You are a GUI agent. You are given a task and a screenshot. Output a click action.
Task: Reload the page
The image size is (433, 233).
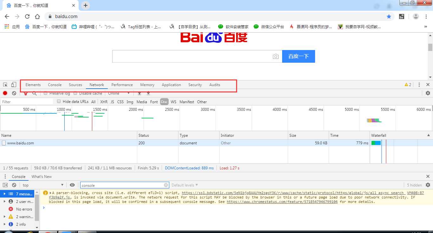coord(27,16)
